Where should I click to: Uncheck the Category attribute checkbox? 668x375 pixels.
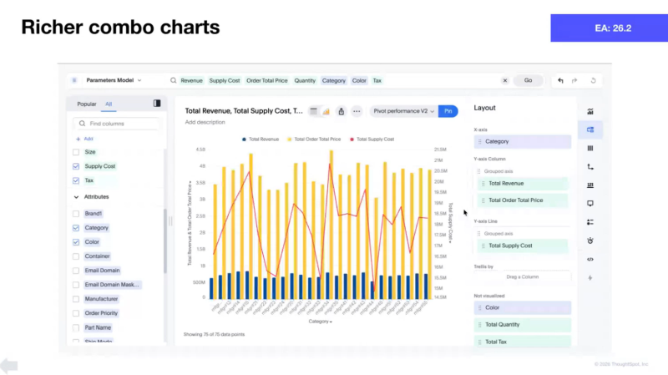coord(76,228)
